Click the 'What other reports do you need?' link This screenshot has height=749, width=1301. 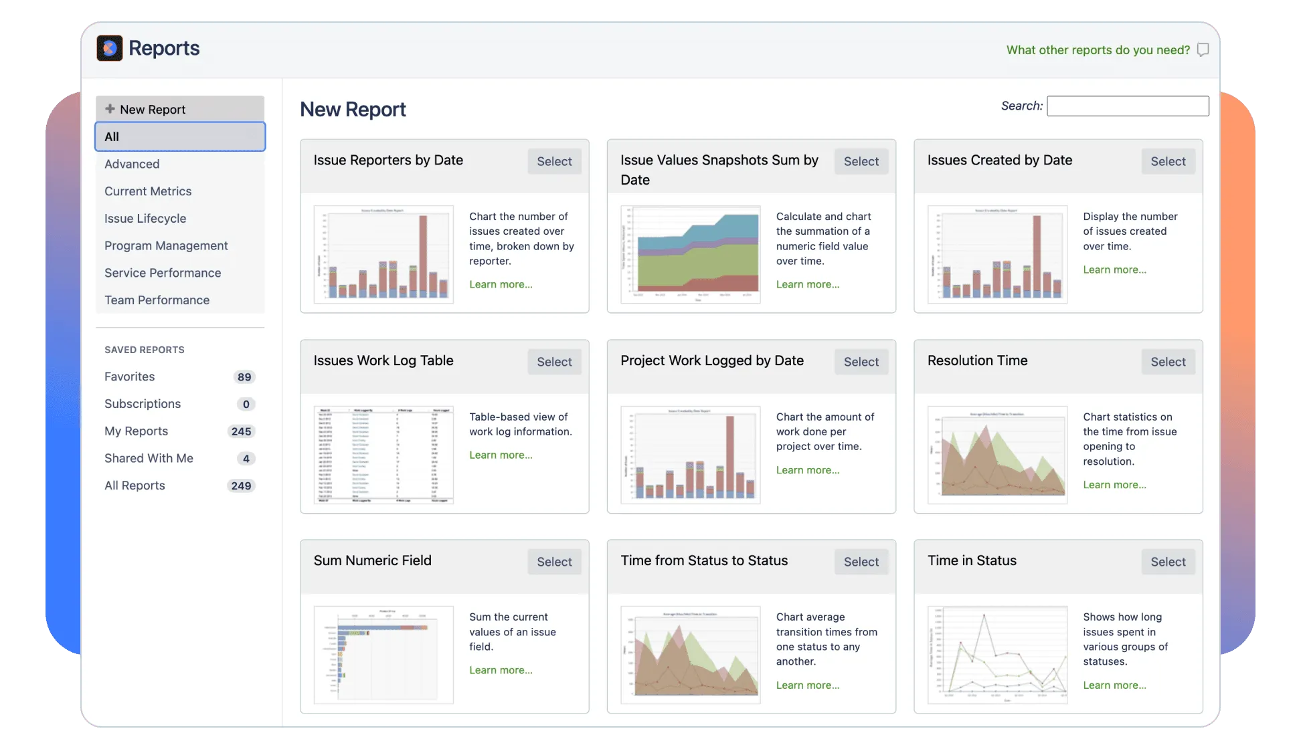pyautogui.click(x=1098, y=50)
